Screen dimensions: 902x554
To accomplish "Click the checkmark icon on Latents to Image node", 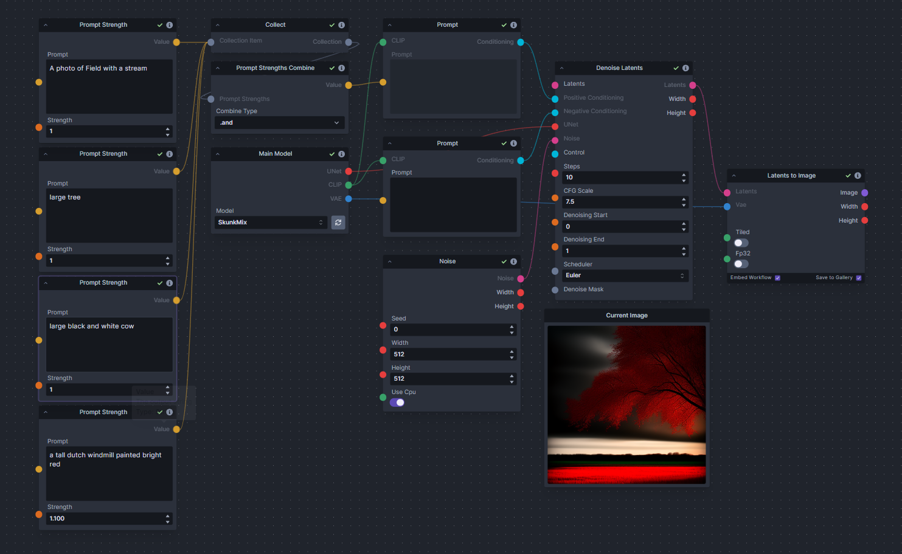I will point(848,175).
